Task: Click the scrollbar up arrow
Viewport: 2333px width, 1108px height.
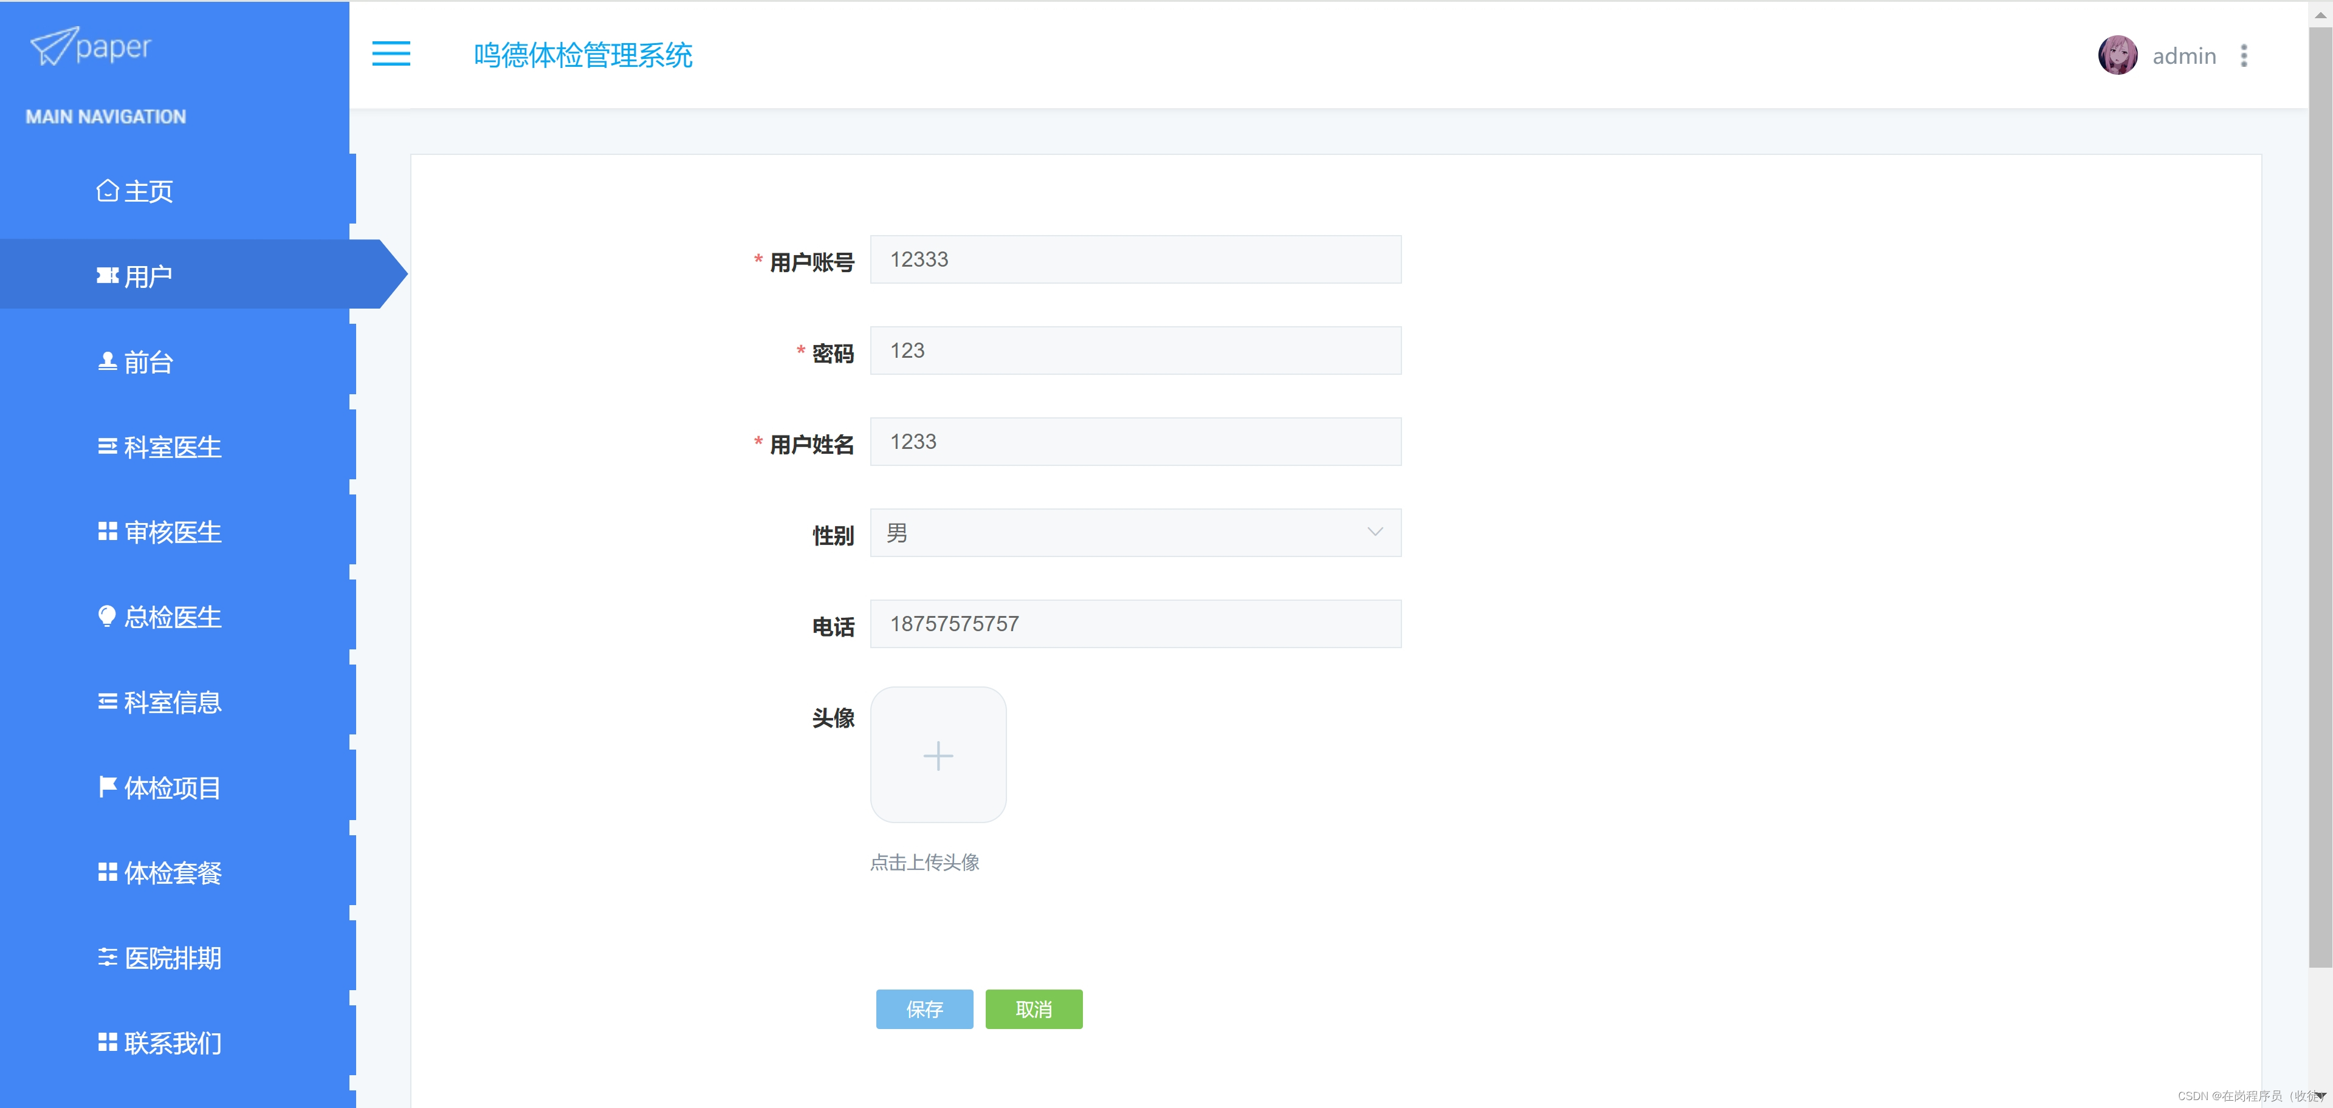Action: tap(2320, 13)
